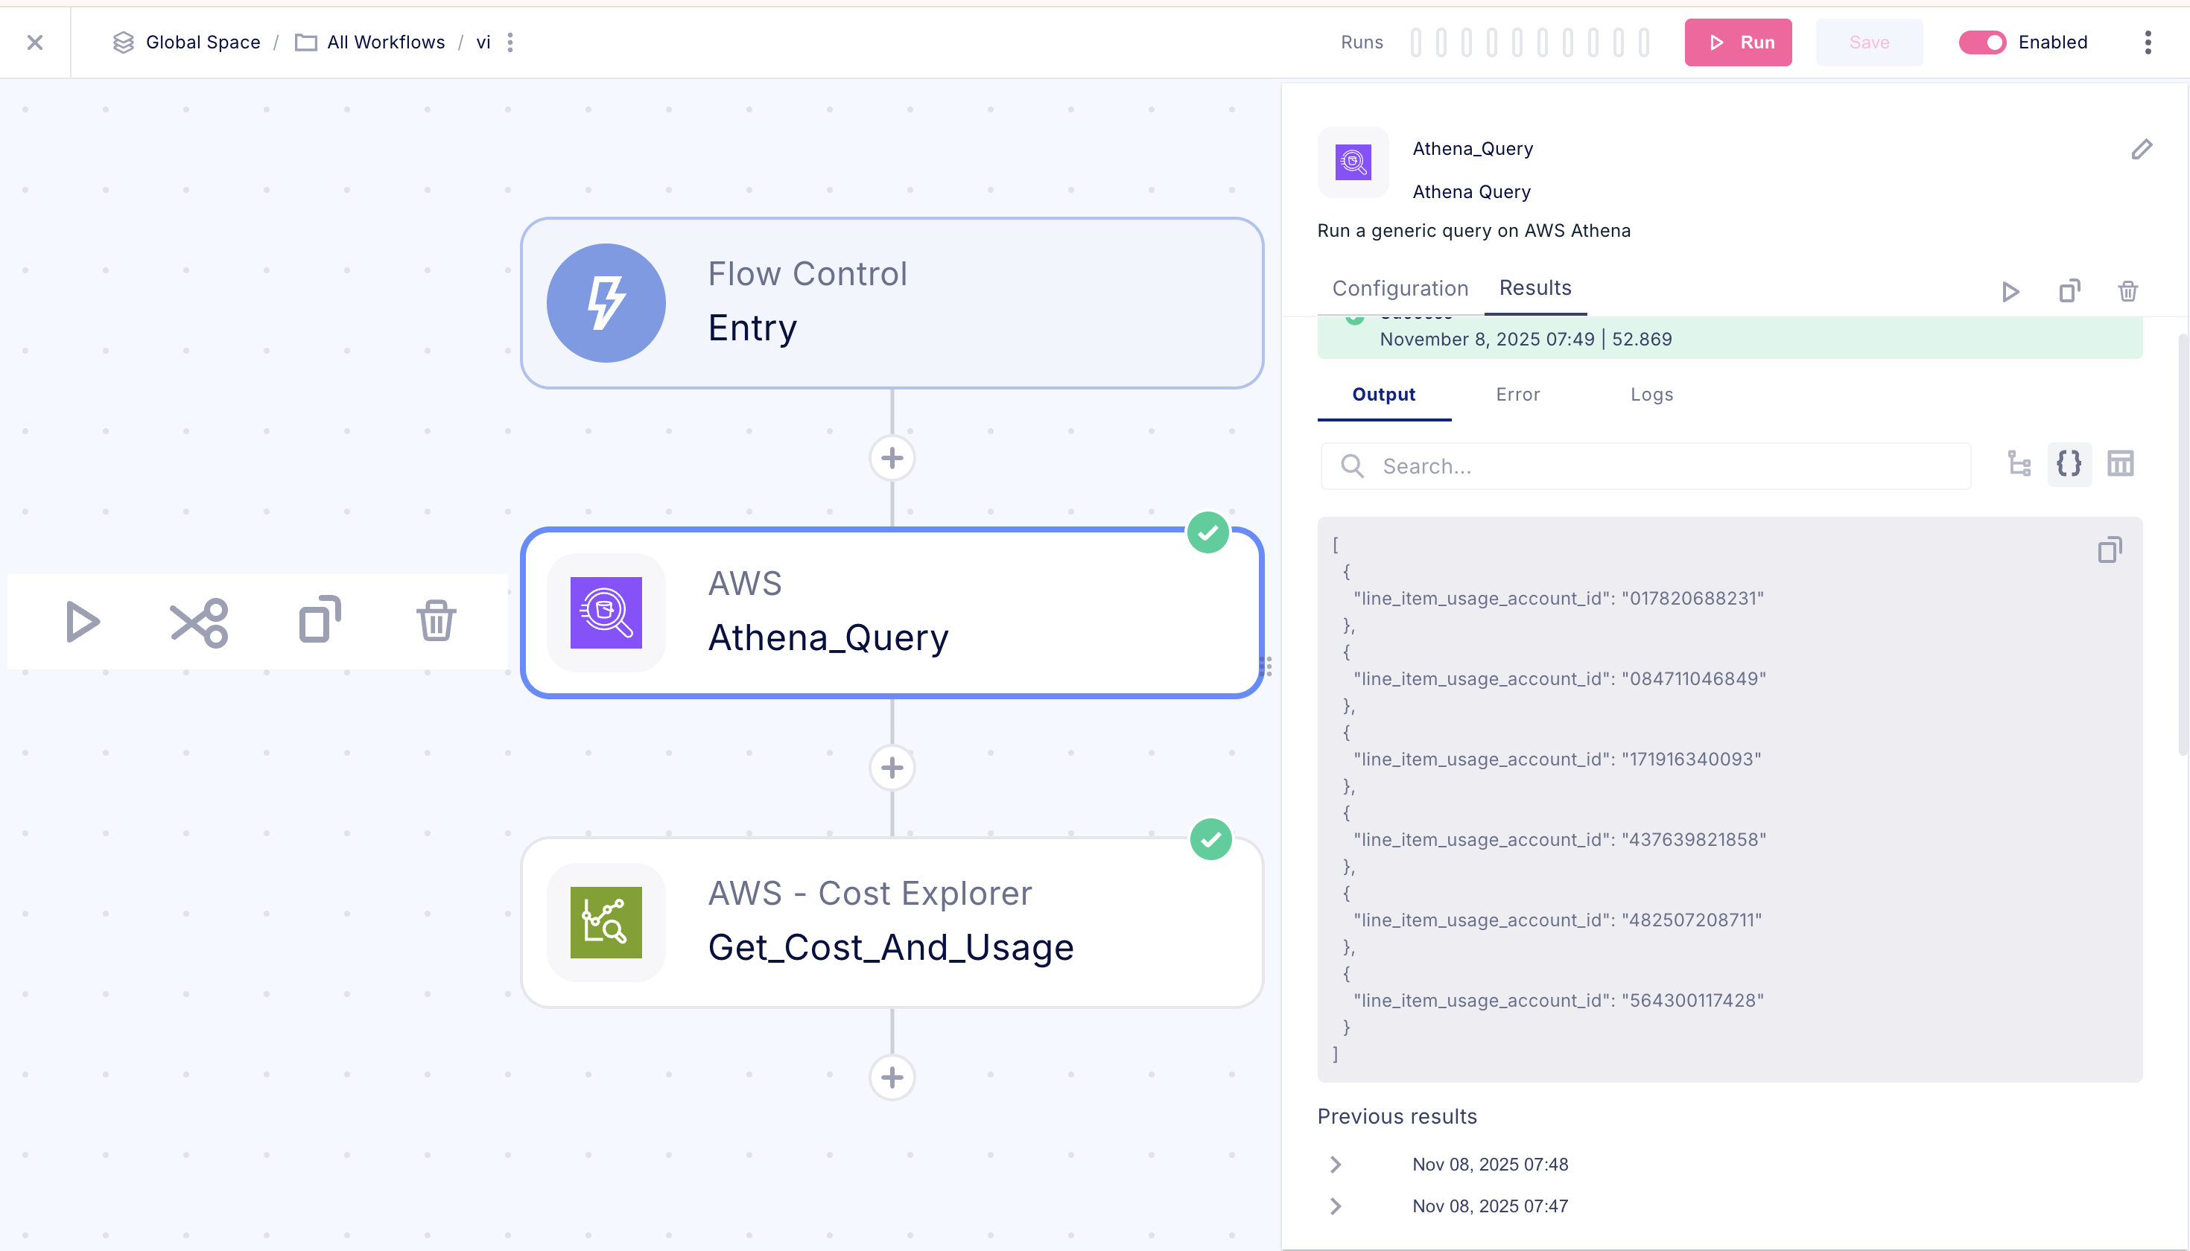Switch output to table view icon

2119,465
